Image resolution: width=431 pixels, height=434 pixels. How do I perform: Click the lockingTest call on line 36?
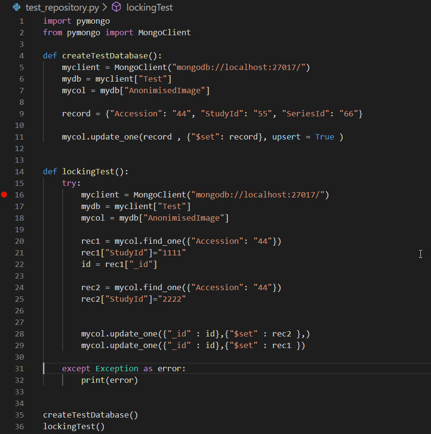click(68, 426)
